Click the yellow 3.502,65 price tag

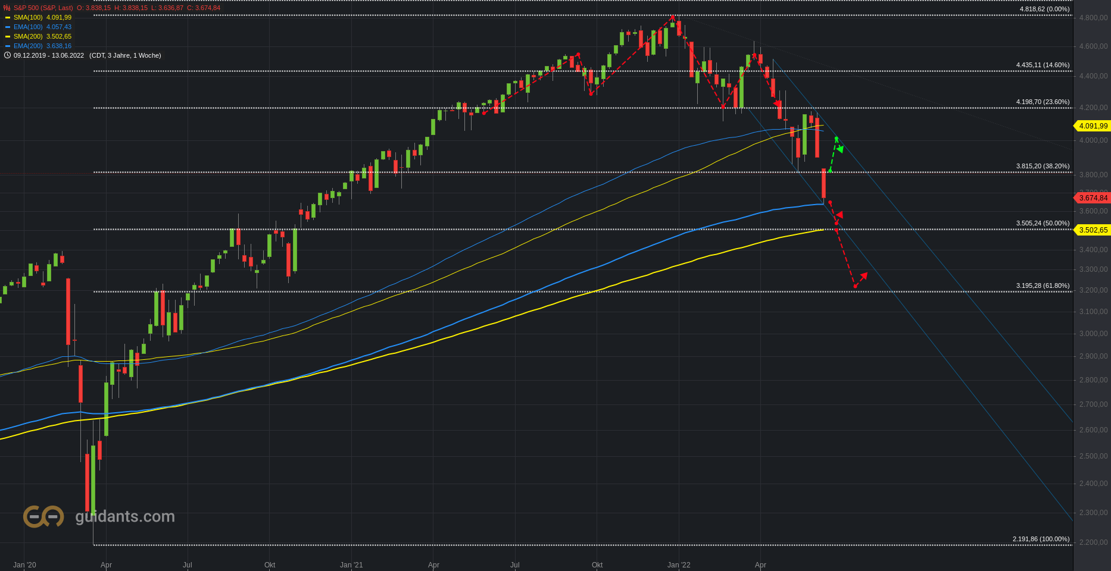[x=1093, y=230]
